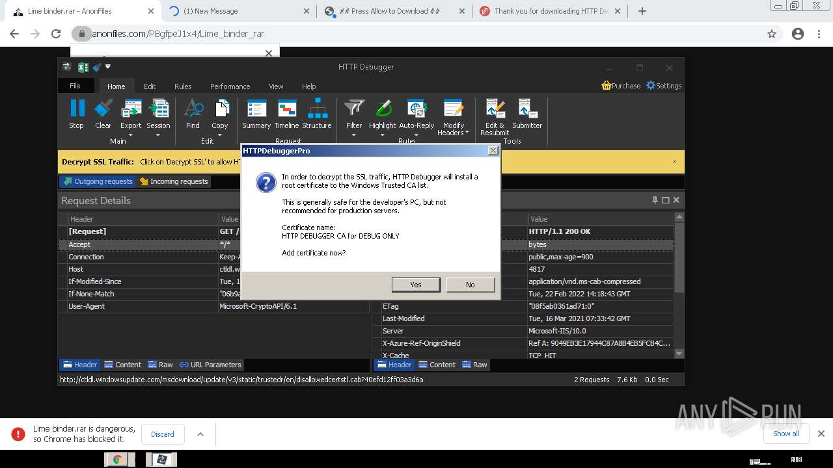Switch to the Edit ribbon tab
Image resolution: width=833 pixels, height=468 pixels.
(150, 86)
